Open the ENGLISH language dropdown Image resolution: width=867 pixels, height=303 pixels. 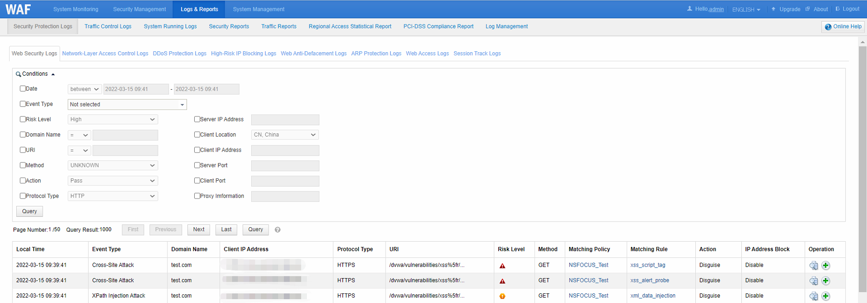(x=746, y=10)
